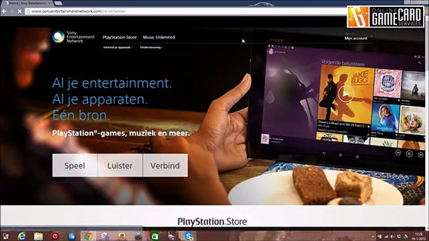
Task: Go back using the browser back arrow
Action: coord(4,11)
